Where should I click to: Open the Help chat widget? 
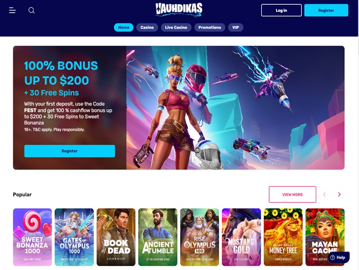pyautogui.click(x=338, y=257)
